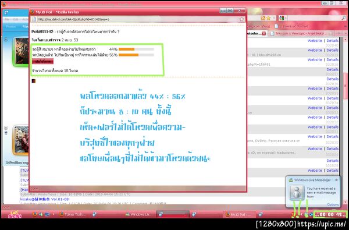Screen dimensions: 349x230
Task: Click the yellow bookmark star in the main browser
Action: pyautogui.click(x=268, y=18)
